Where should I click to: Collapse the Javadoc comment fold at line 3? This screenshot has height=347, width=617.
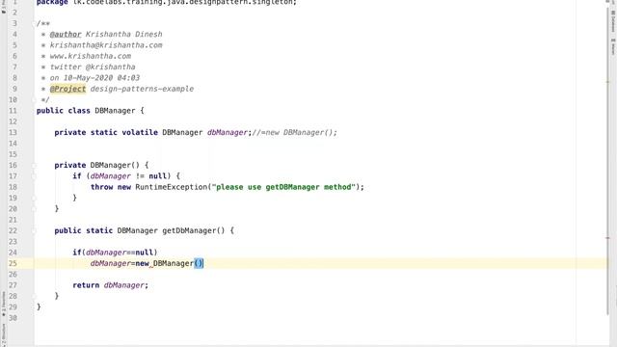pos(34,23)
